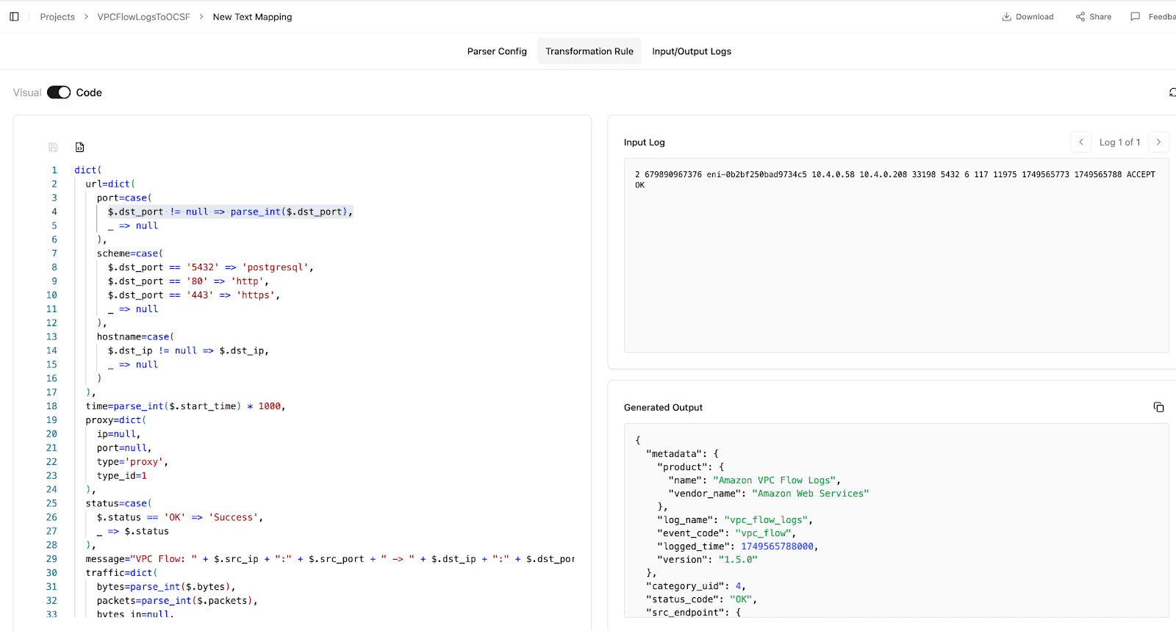
Task: Click the 'hostname=case(' code line
Action: tap(135, 337)
